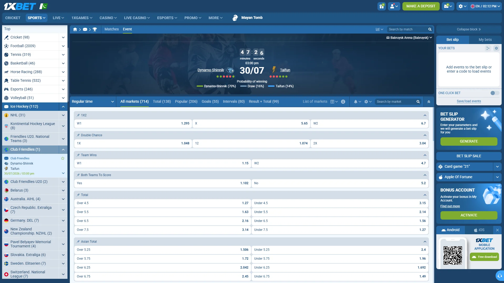Open the SPORTS menu

coord(36,18)
